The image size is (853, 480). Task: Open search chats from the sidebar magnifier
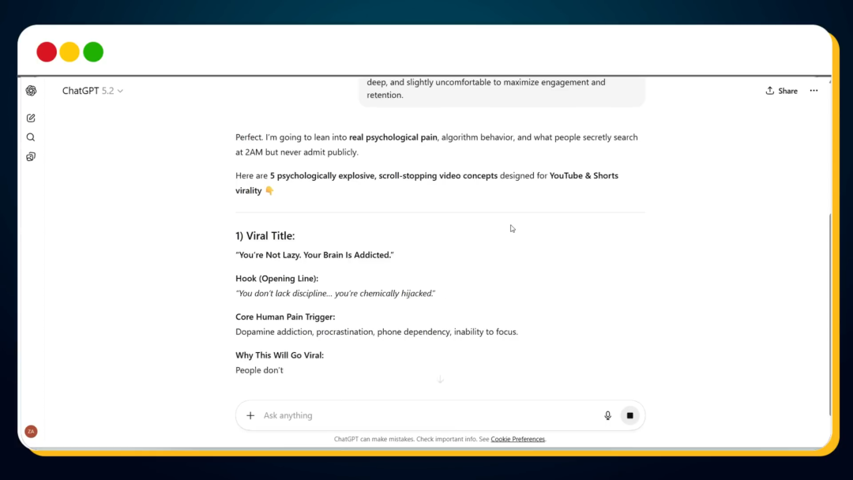(x=31, y=137)
